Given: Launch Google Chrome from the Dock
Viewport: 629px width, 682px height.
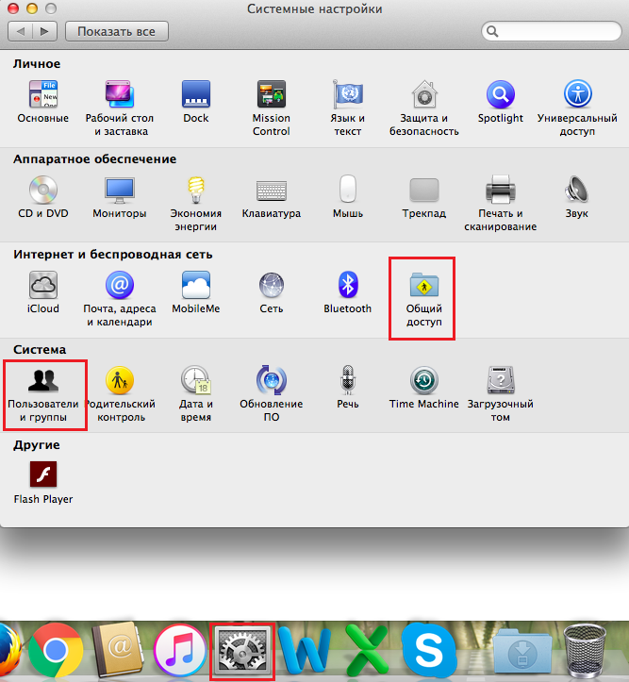Looking at the screenshot, I should click(56, 651).
